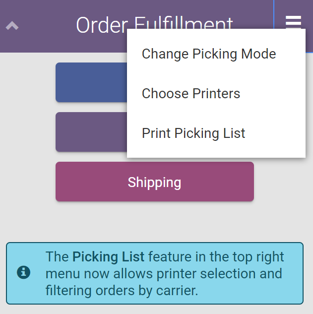Click gray area right of Shipping button
The width and height of the screenshot is (313, 314).
pos(283,182)
